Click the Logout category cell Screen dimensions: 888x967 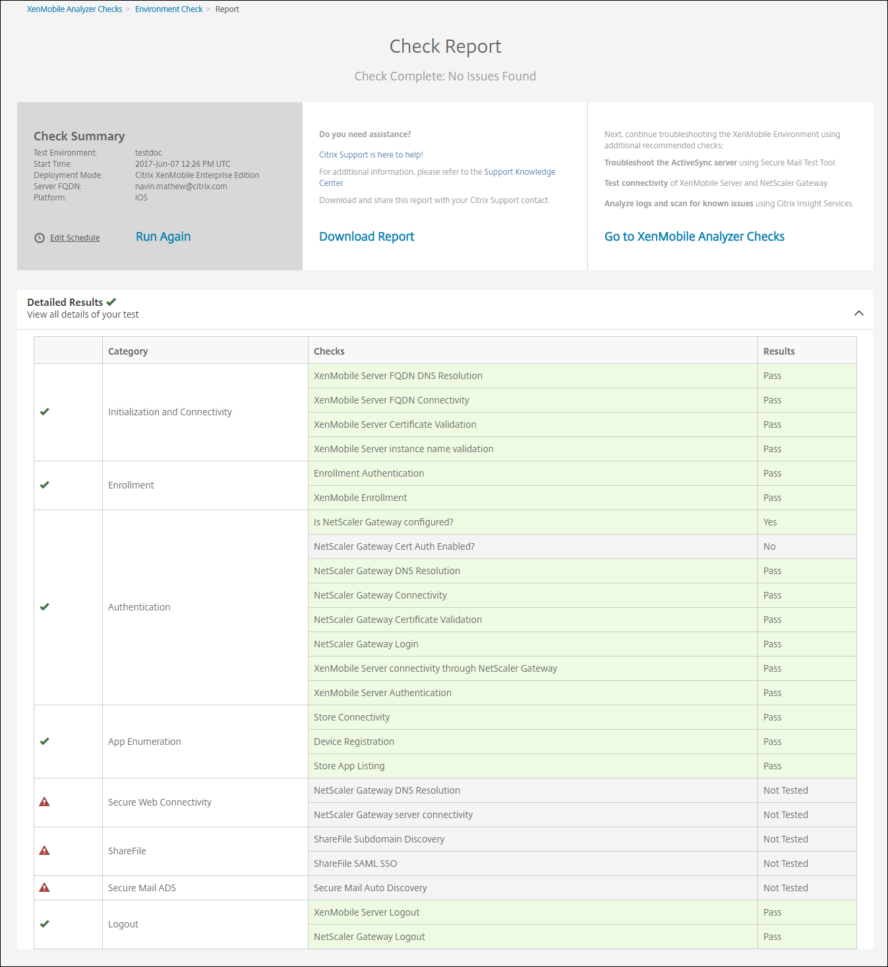pos(205,925)
